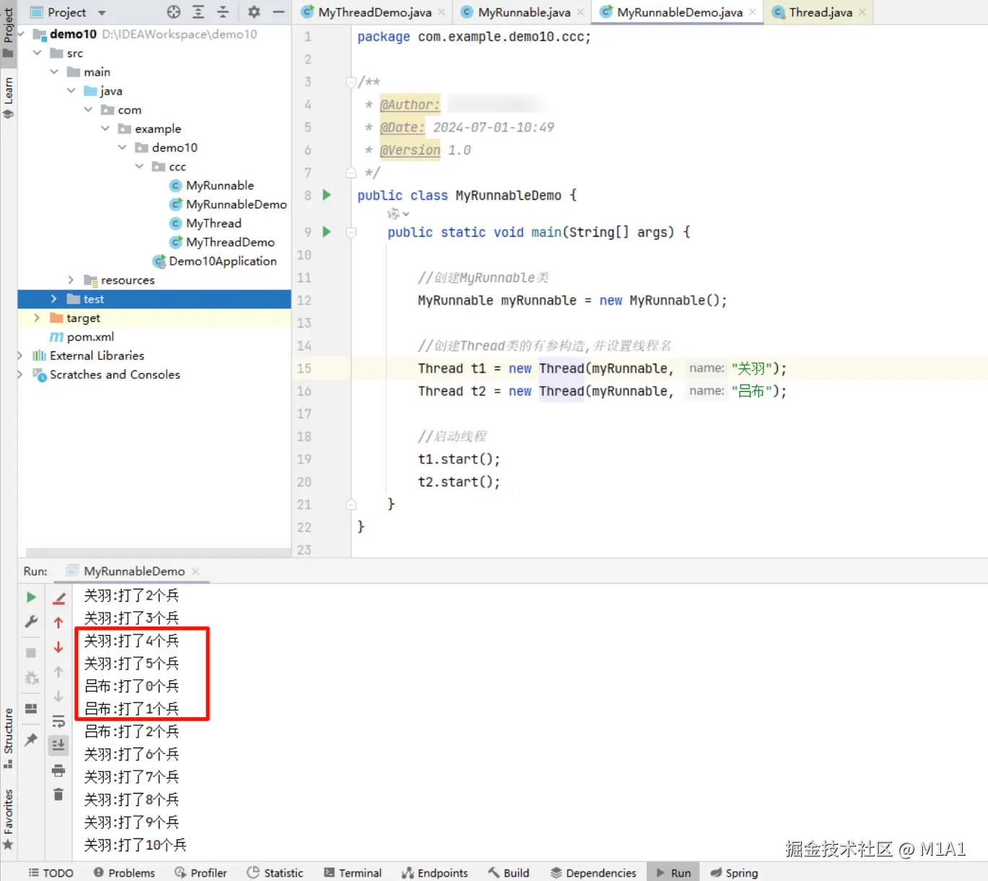Toggle the Learn side panel
The width and height of the screenshot is (988, 881).
(9, 98)
